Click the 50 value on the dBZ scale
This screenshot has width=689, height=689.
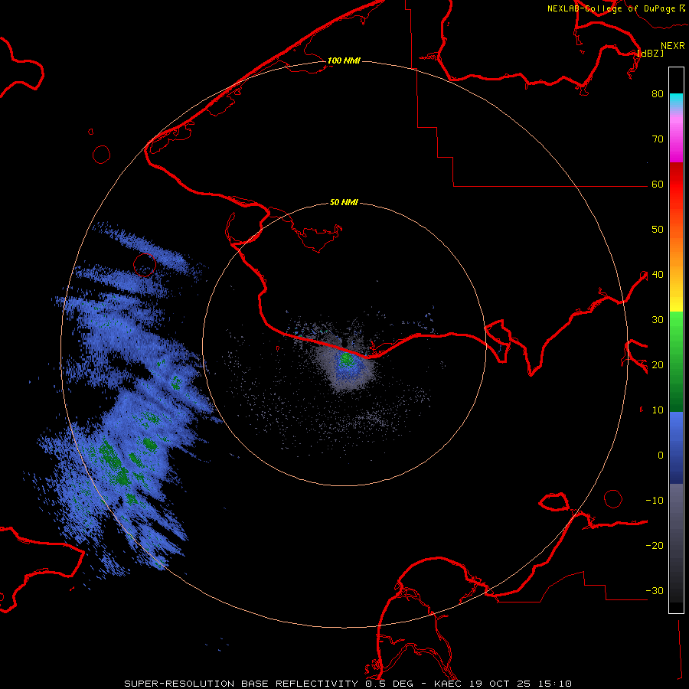click(x=658, y=230)
